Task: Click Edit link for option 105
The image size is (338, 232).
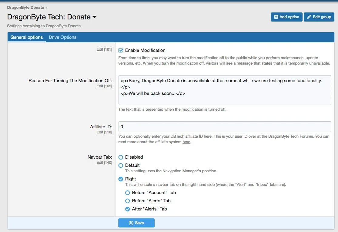Action: 100,86
